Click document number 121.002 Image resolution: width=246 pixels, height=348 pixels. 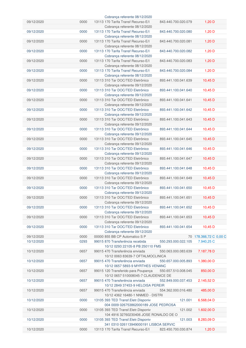[186, 310]
